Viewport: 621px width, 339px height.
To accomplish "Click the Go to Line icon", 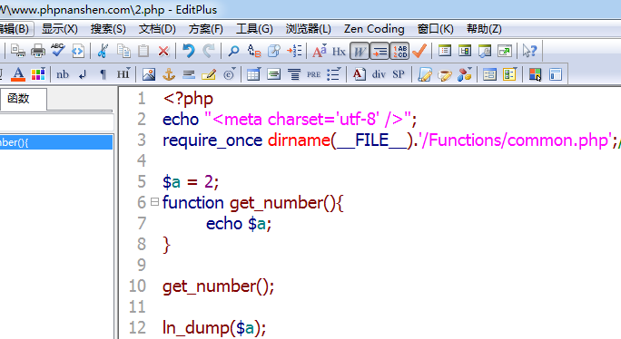I will pyautogui.click(x=294, y=51).
